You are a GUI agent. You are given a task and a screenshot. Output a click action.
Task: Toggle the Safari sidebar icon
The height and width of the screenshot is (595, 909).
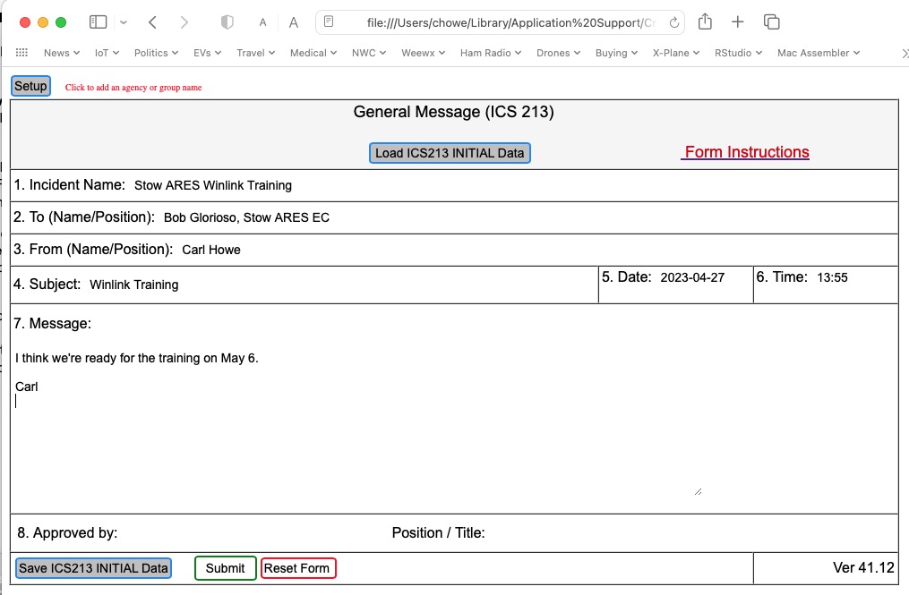(x=99, y=22)
